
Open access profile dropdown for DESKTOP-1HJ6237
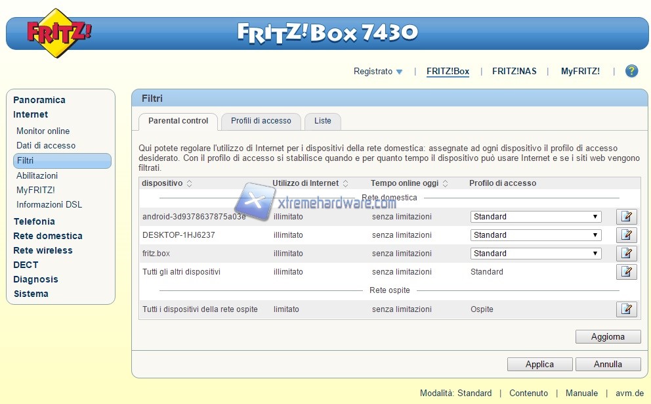click(535, 235)
